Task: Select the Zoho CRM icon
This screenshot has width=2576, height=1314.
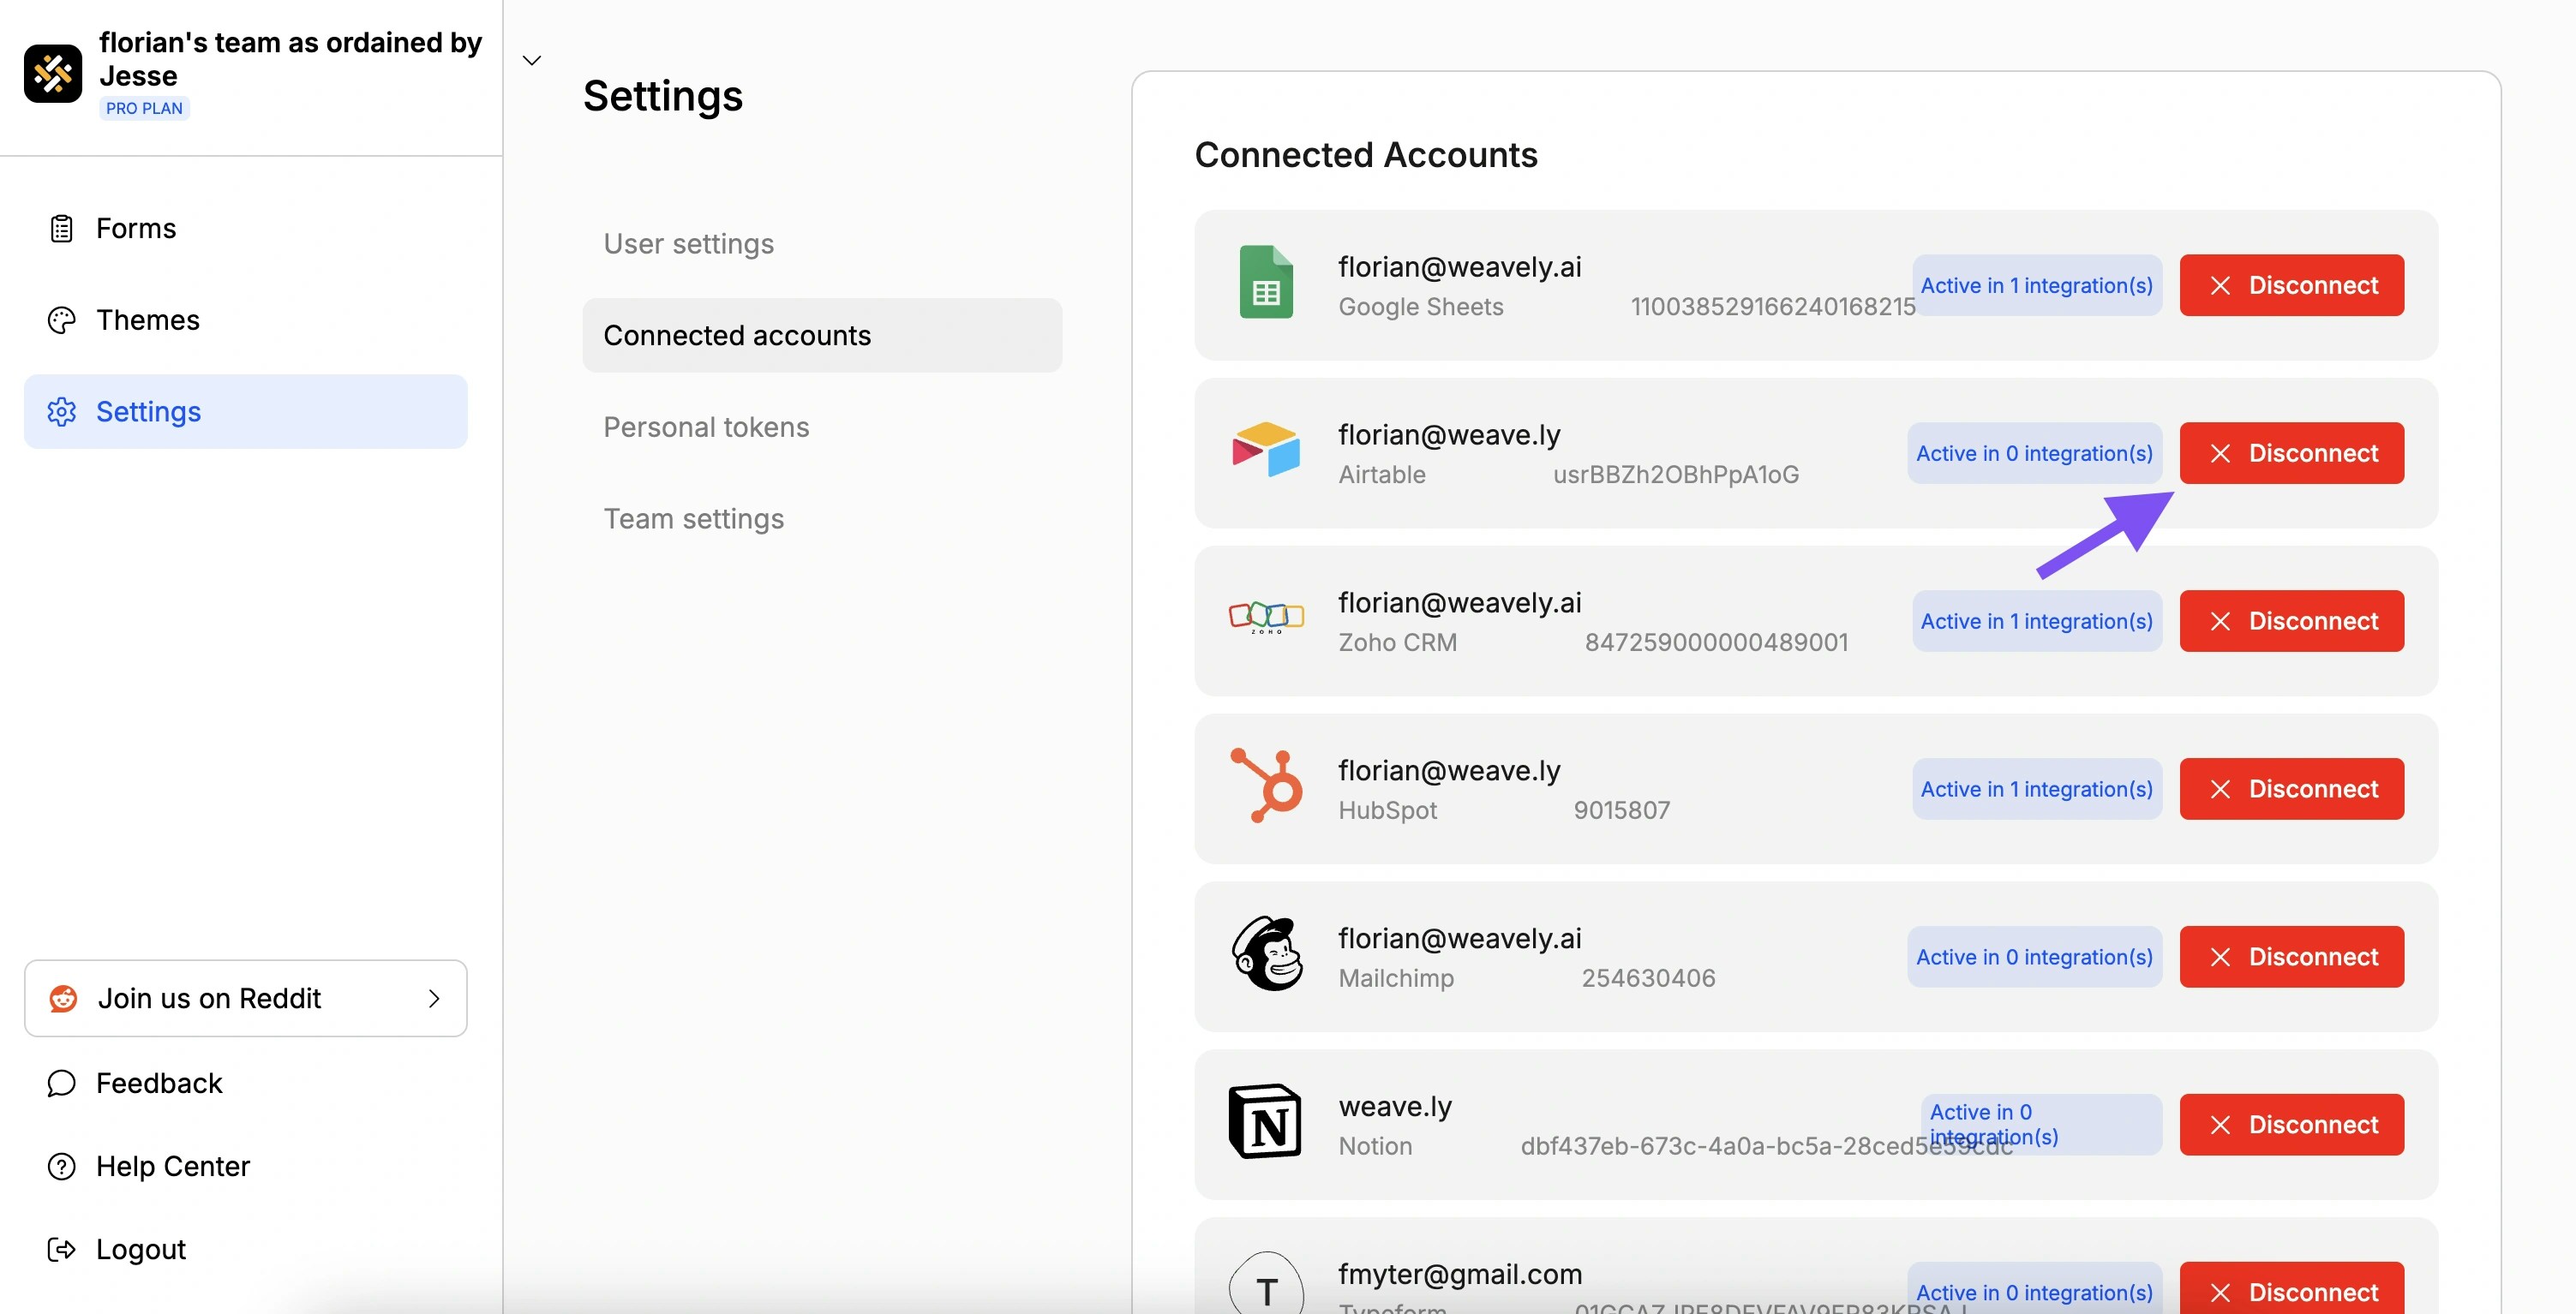Action: (1264, 618)
